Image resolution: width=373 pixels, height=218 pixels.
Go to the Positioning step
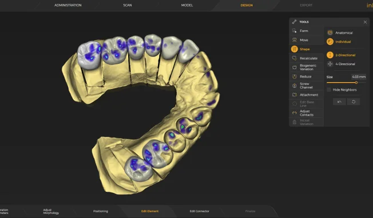(100, 211)
